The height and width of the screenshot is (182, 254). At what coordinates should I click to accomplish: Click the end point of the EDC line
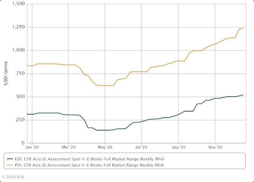click(x=243, y=95)
